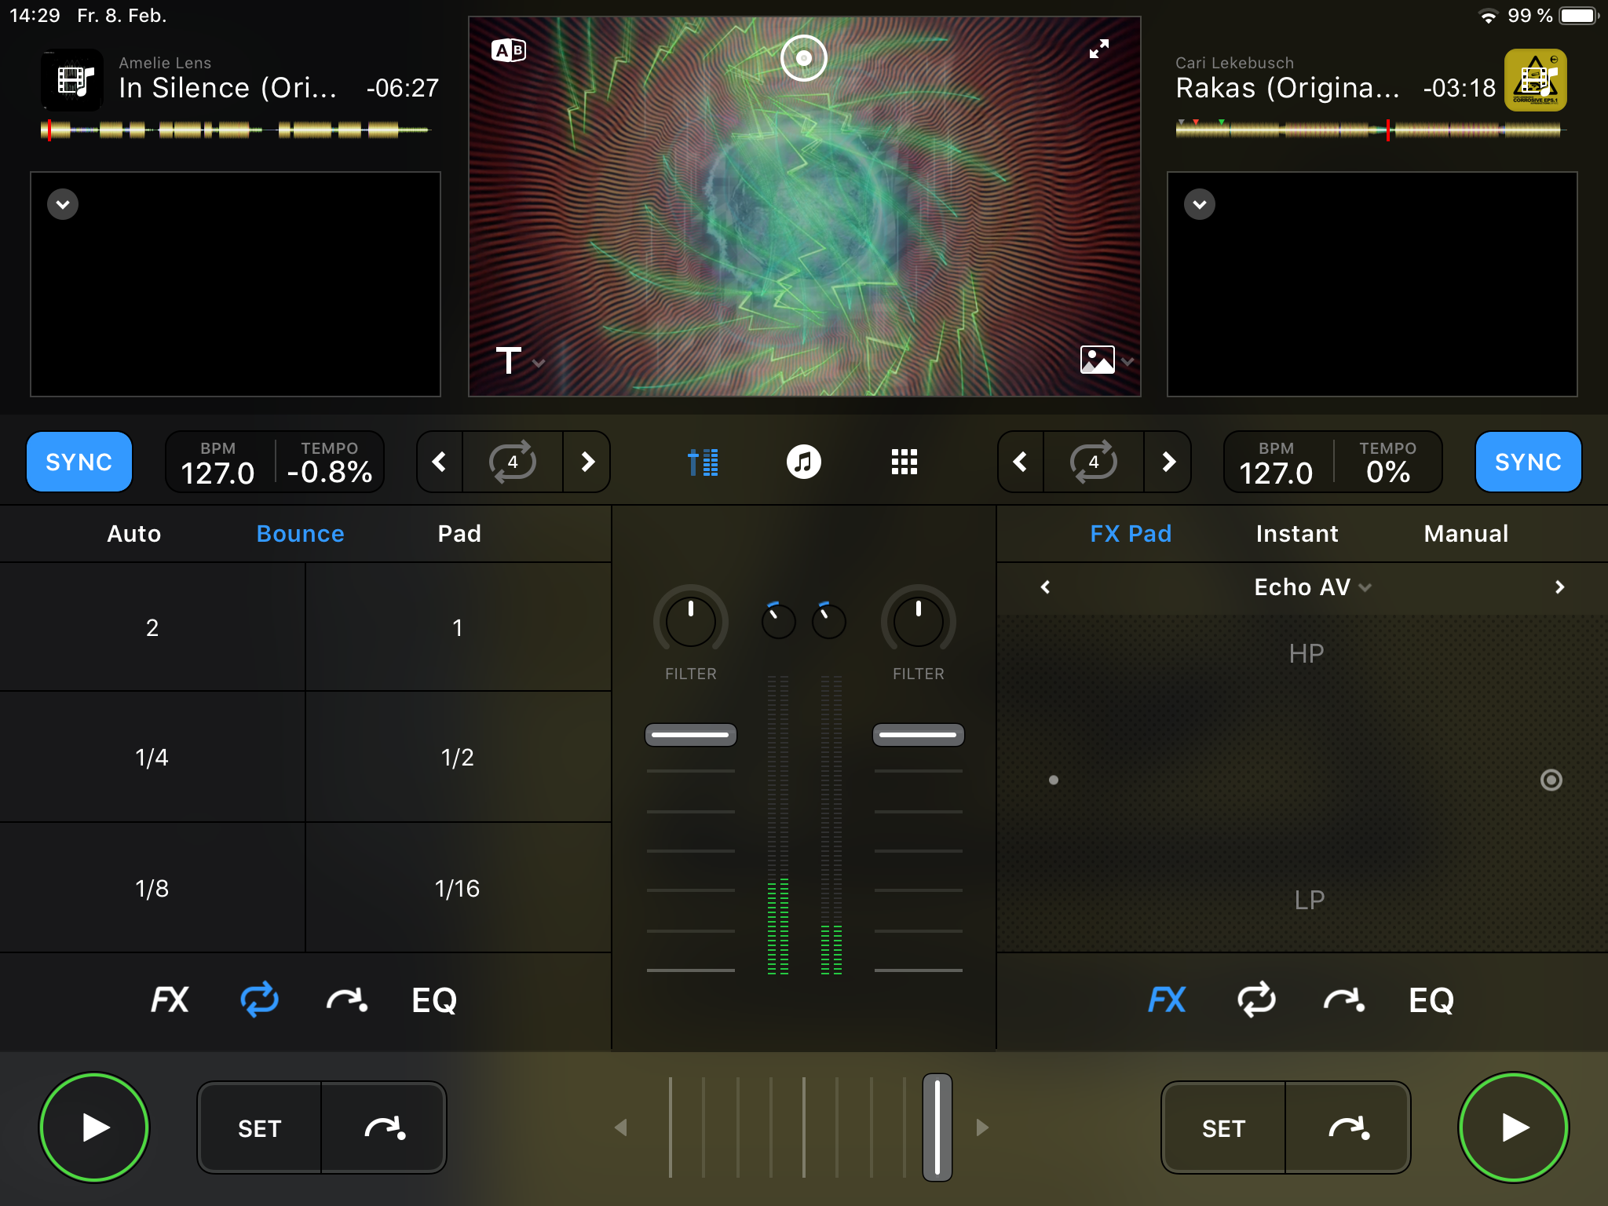Open the music library icon

[803, 462]
